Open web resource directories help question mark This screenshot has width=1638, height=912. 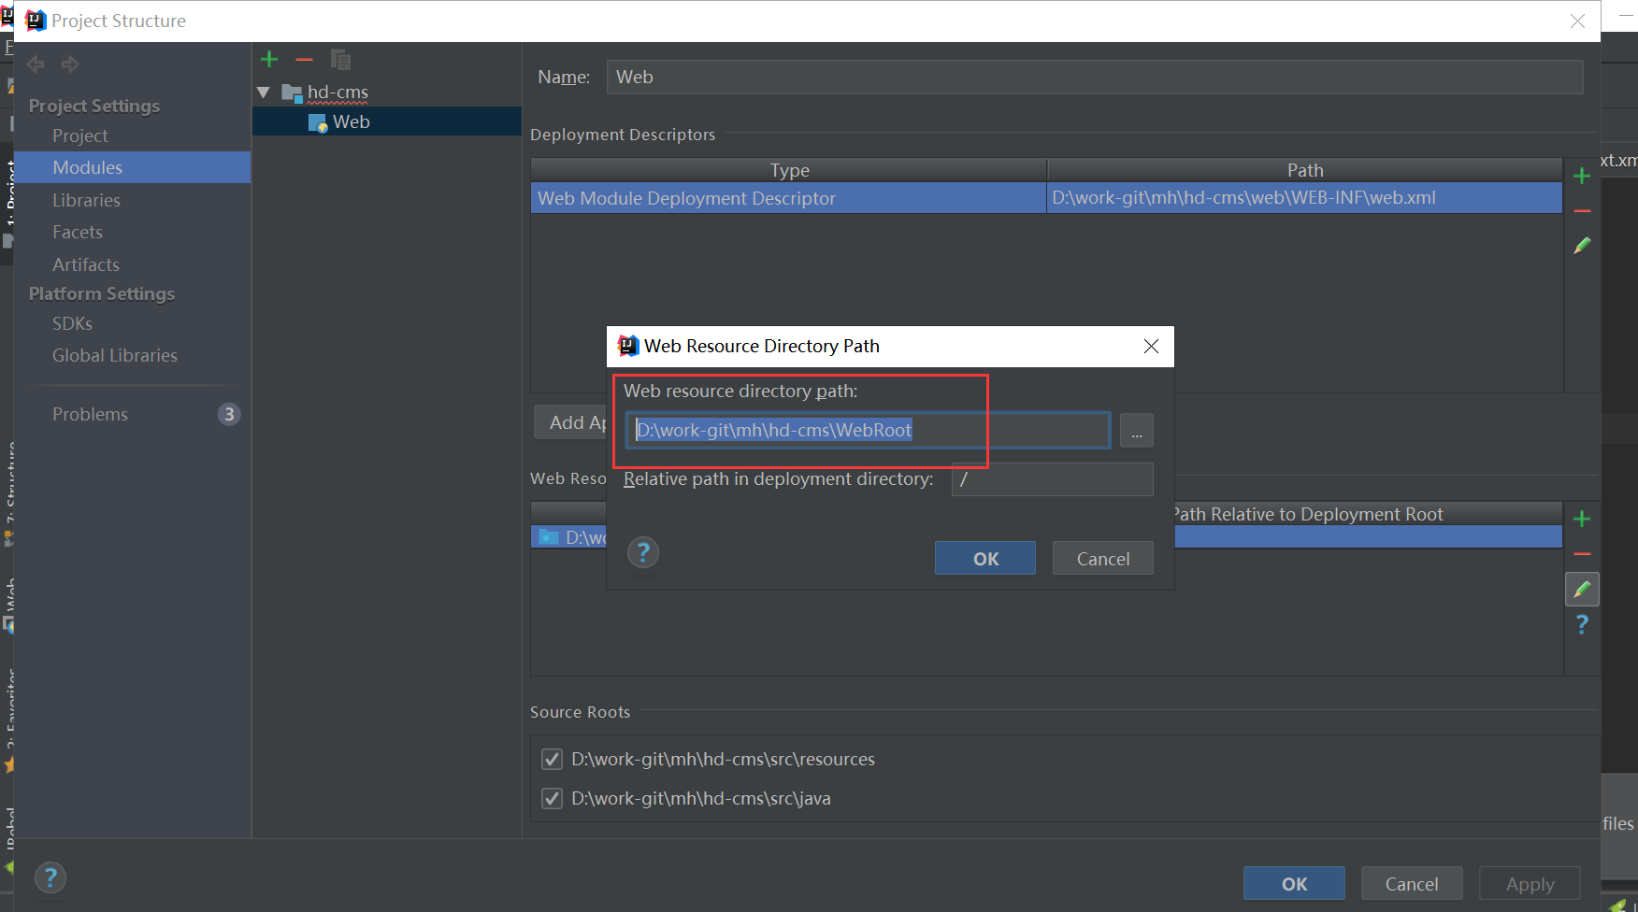click(1582, 624)
